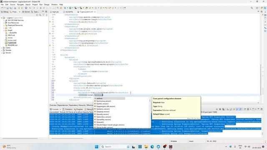The height and width of the screenshot is (150, 267).
Task: Select ${basedir} suggestion
Action: [100, 122]
